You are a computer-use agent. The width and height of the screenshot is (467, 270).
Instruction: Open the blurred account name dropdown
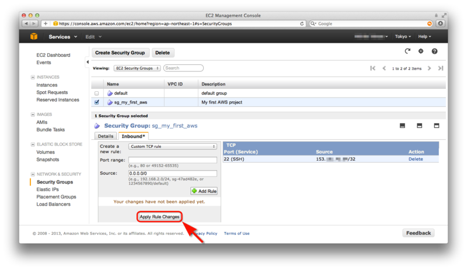(371, 36)
